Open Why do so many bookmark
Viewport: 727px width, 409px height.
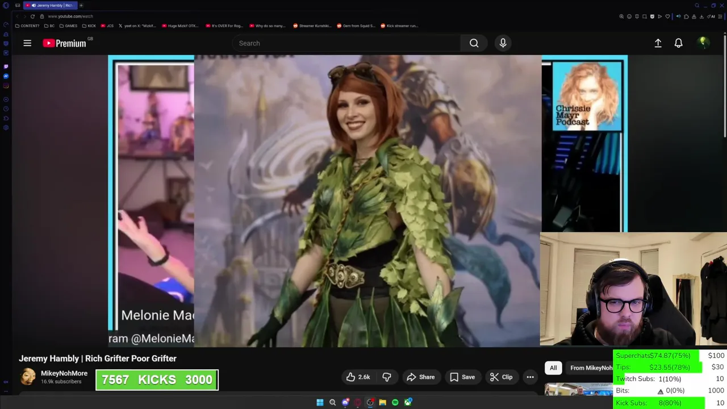click(x=268, y=26)
